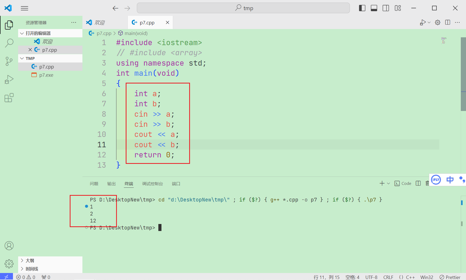This screenshot has height=280, width=466.
Task: Customize layout with the layout icon
Action: [x=398, y=8]
